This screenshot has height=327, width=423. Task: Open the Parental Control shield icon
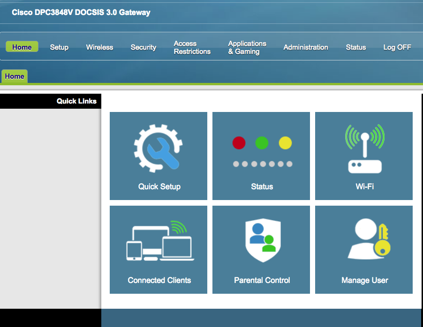coord(263,240)
